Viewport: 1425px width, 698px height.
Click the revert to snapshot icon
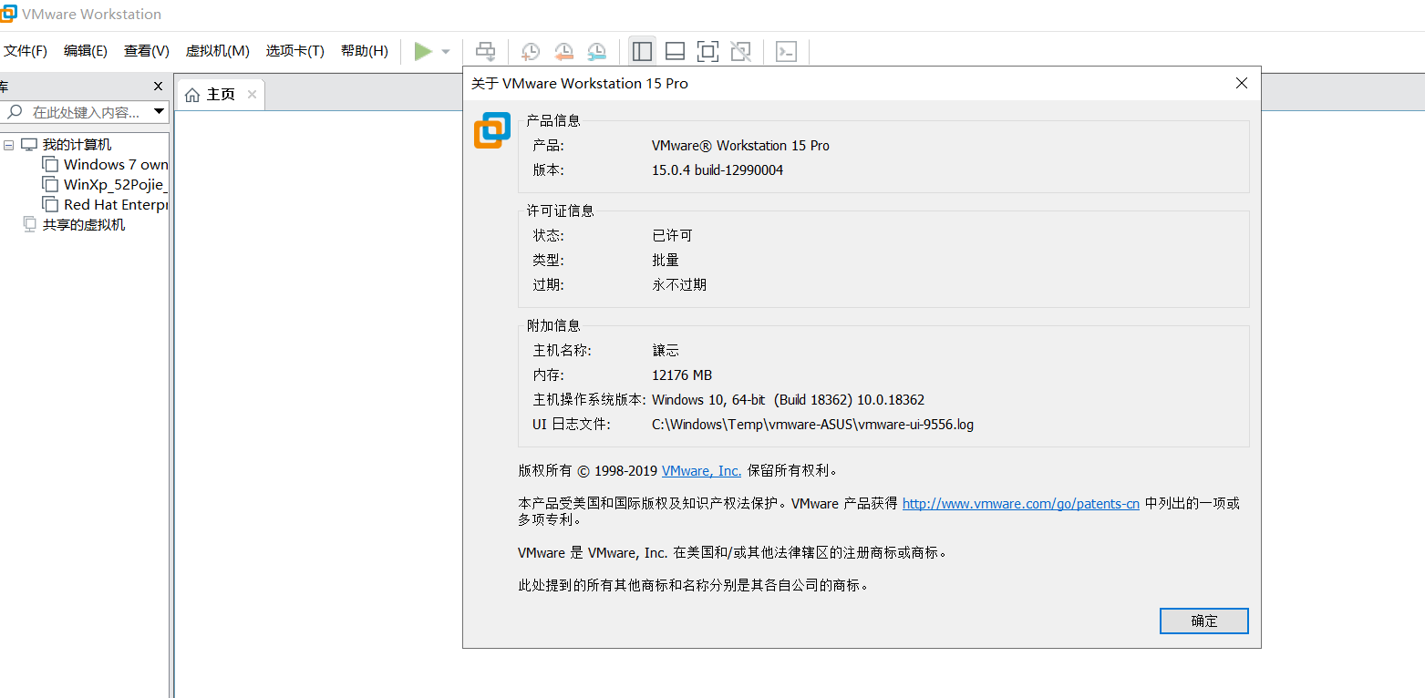point(563,52)
